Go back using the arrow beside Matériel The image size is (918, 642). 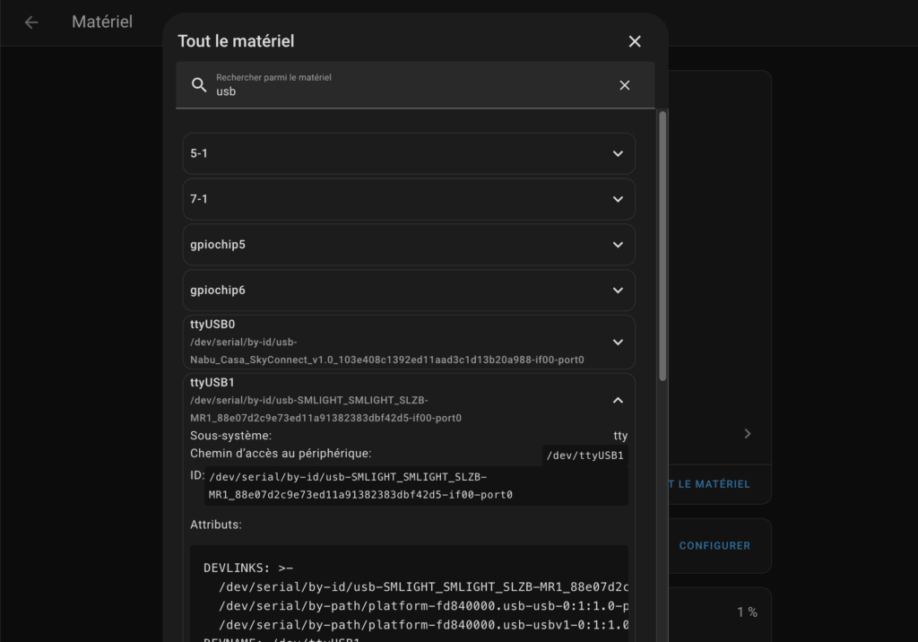[31, 22]
